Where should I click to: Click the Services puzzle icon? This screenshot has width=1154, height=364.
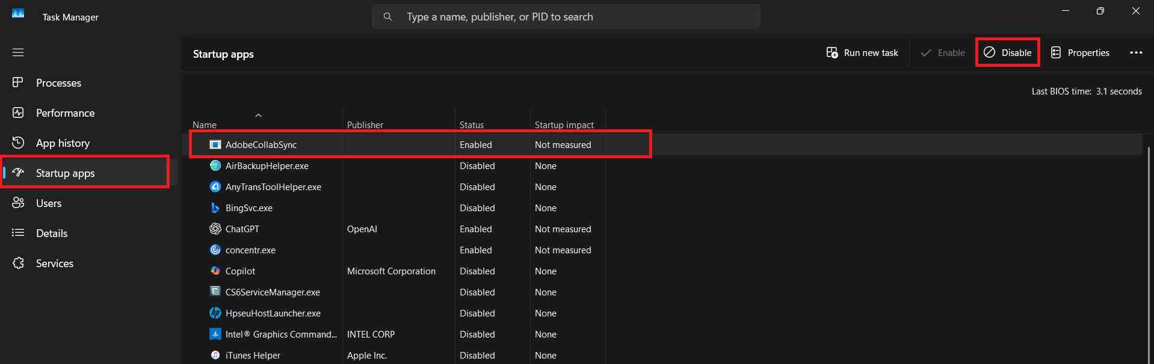[x=18, y=263]
